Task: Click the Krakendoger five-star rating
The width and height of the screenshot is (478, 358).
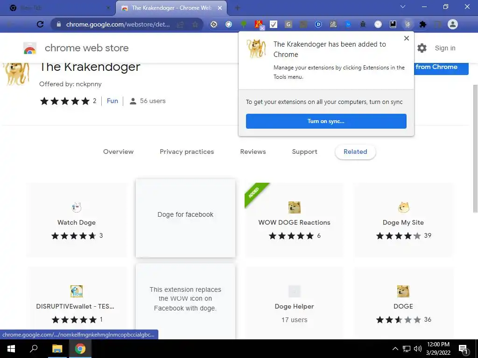Action: 64,101
